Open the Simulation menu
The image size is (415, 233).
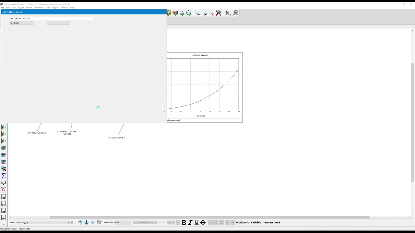(x=39, y=7)
